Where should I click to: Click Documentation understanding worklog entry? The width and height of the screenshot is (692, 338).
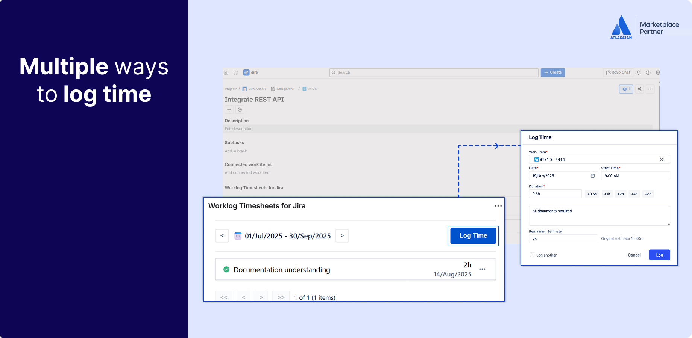pyautogui.click(x=355, y=269)
